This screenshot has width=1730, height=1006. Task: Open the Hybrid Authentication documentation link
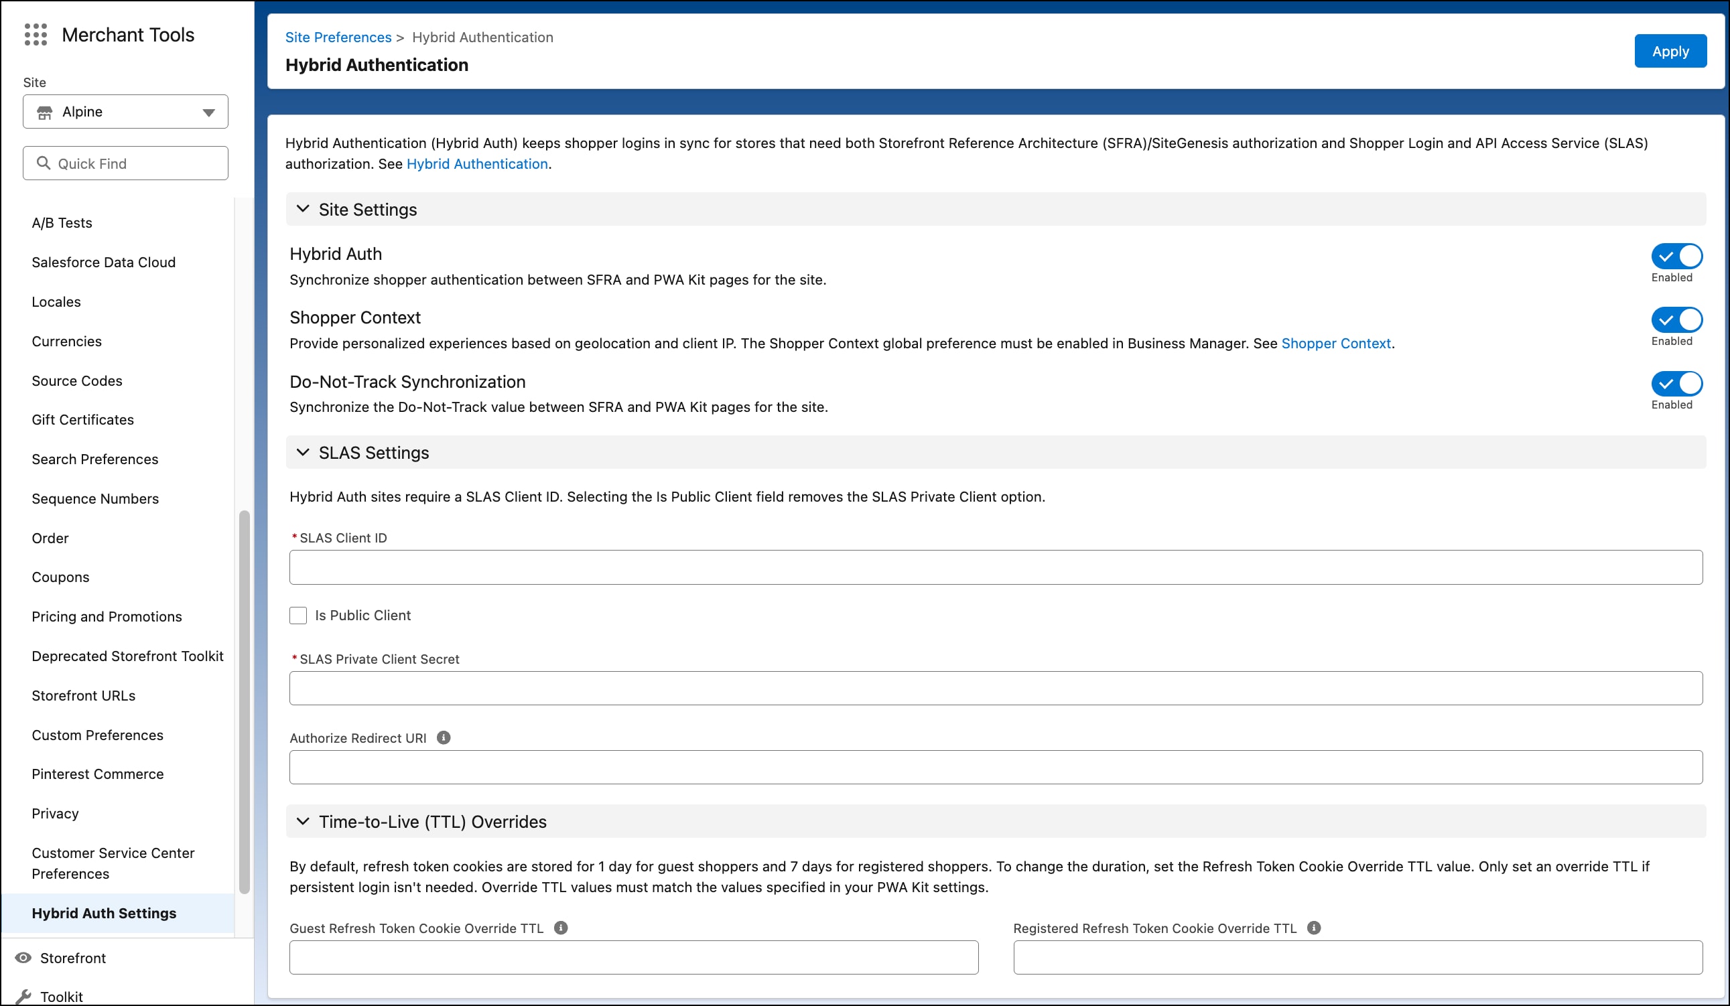[x=477, y=164]
